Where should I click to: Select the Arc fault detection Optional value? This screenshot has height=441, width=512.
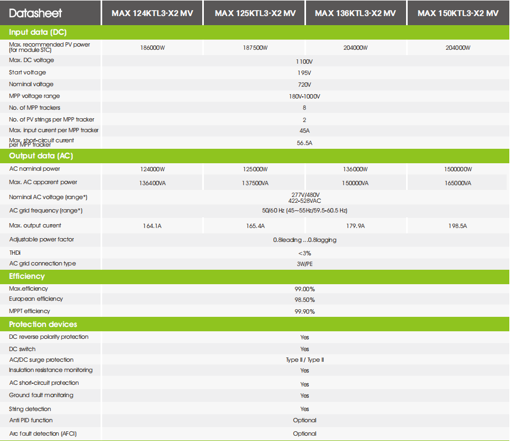point(304,434)
